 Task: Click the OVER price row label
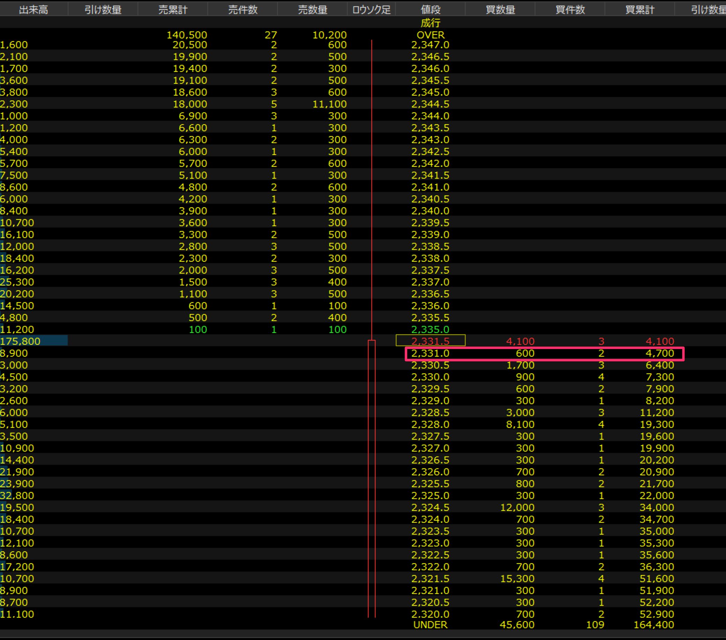430,35
